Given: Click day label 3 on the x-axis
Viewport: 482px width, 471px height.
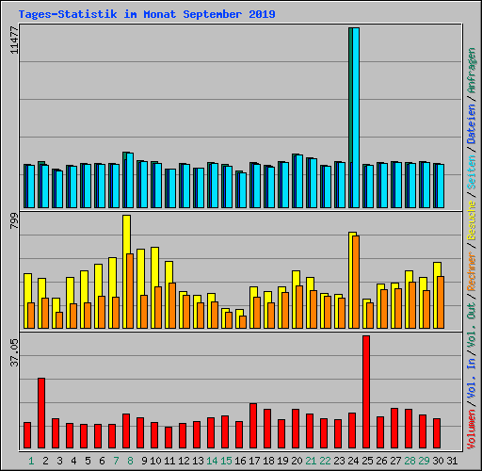Looking at the screenshot, I should click(59, 461).
